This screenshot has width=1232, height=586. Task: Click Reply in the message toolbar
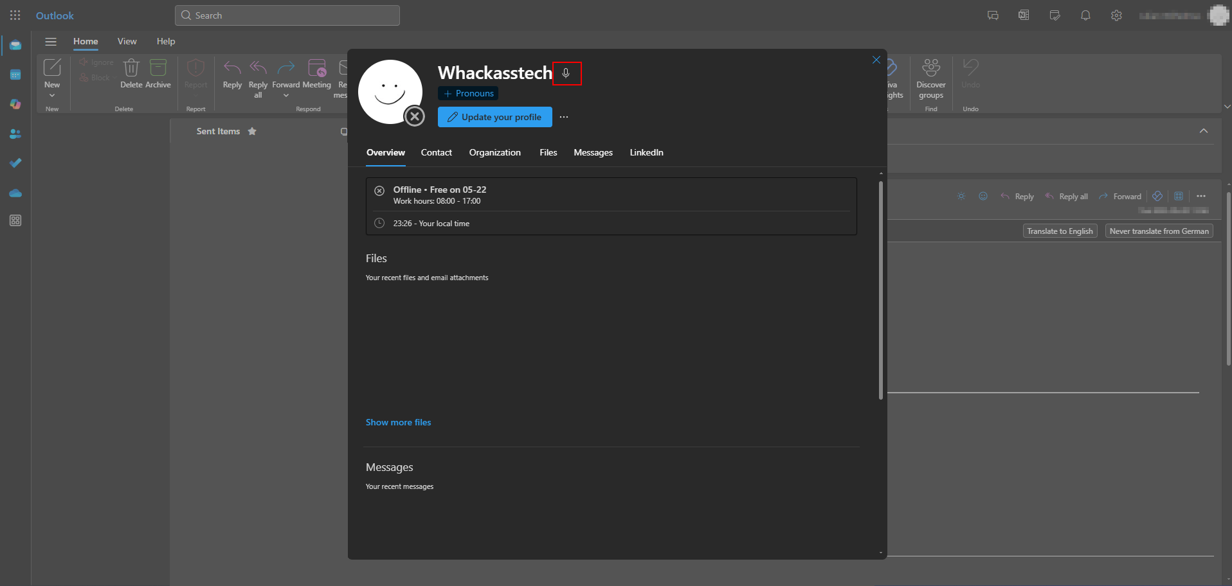[1018, 197]
